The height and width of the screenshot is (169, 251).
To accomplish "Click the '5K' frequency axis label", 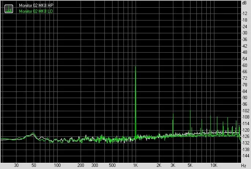I will (x=190, y=165).
